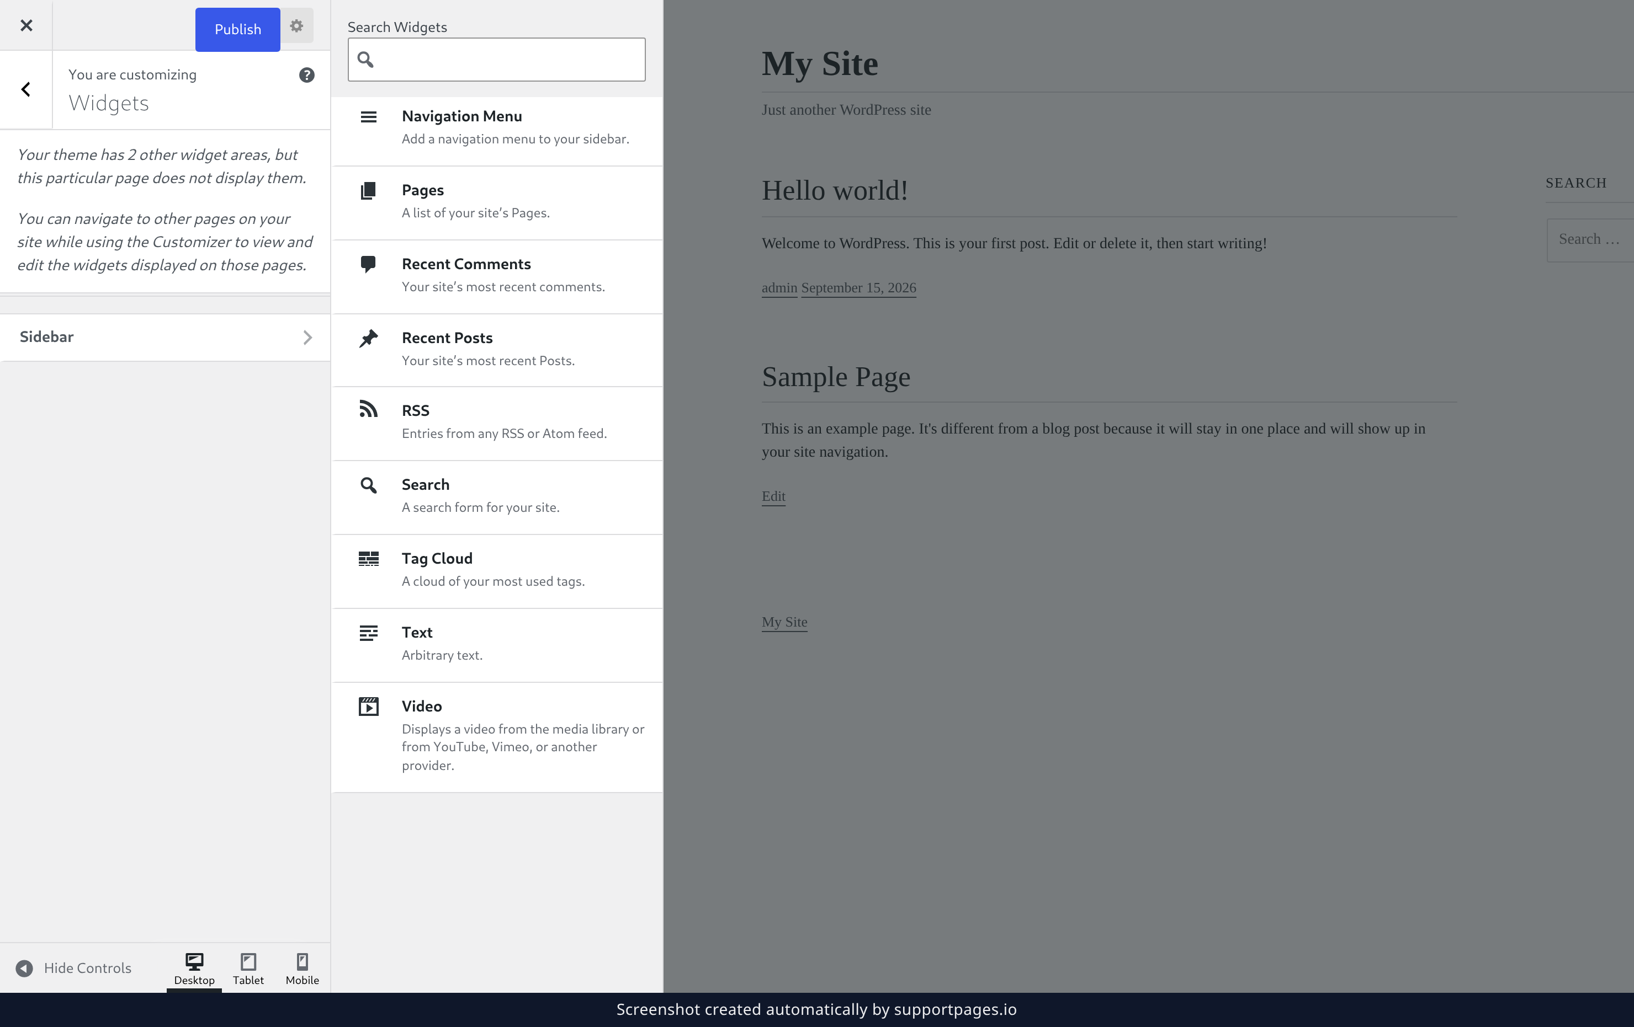
Task: Select the Navigation Menu widget icon
Action: click(x=368, y=116)
